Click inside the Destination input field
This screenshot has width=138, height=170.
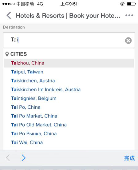[69, 40]
